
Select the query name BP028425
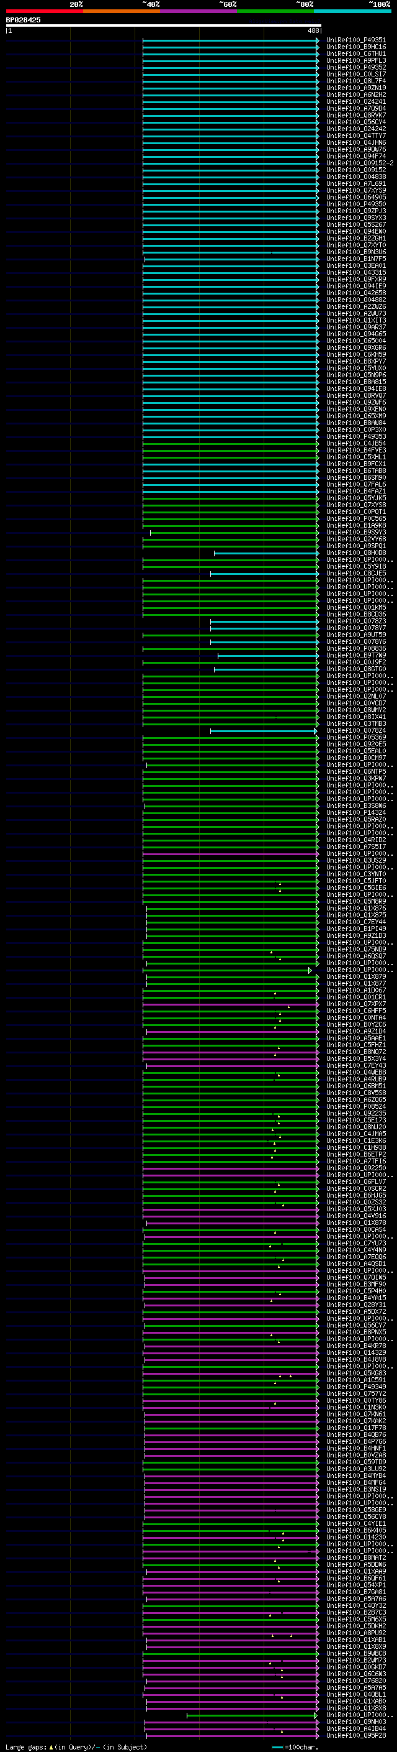click(23, 20)
